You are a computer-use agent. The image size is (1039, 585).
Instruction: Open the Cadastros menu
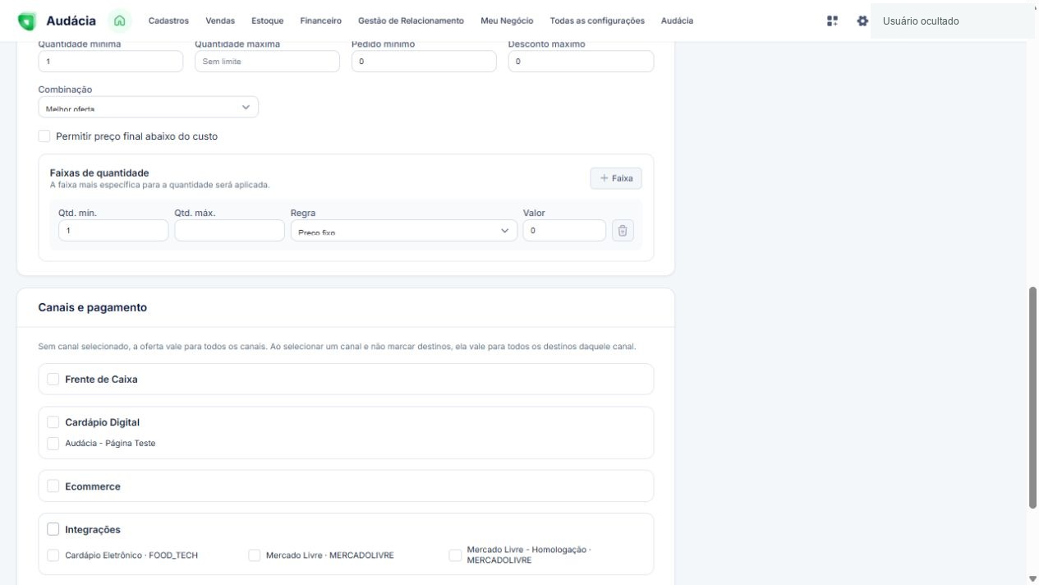pyautogui.click(x=168, y=21)
